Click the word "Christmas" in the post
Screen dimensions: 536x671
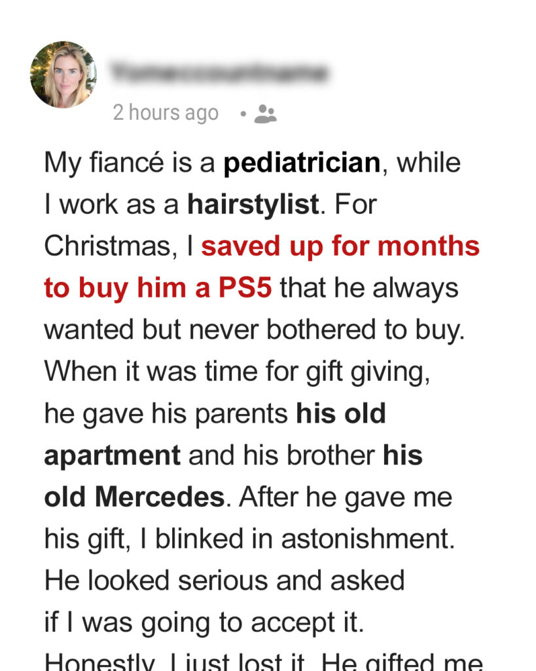pos(105,246)
